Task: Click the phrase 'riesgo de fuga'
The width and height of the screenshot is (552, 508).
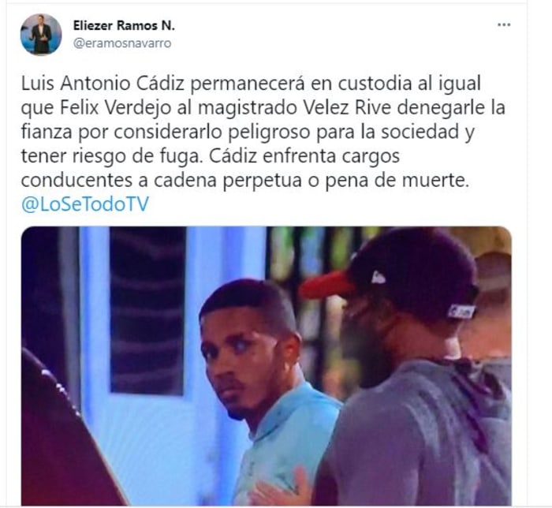Action: click(x=138, y=156)
